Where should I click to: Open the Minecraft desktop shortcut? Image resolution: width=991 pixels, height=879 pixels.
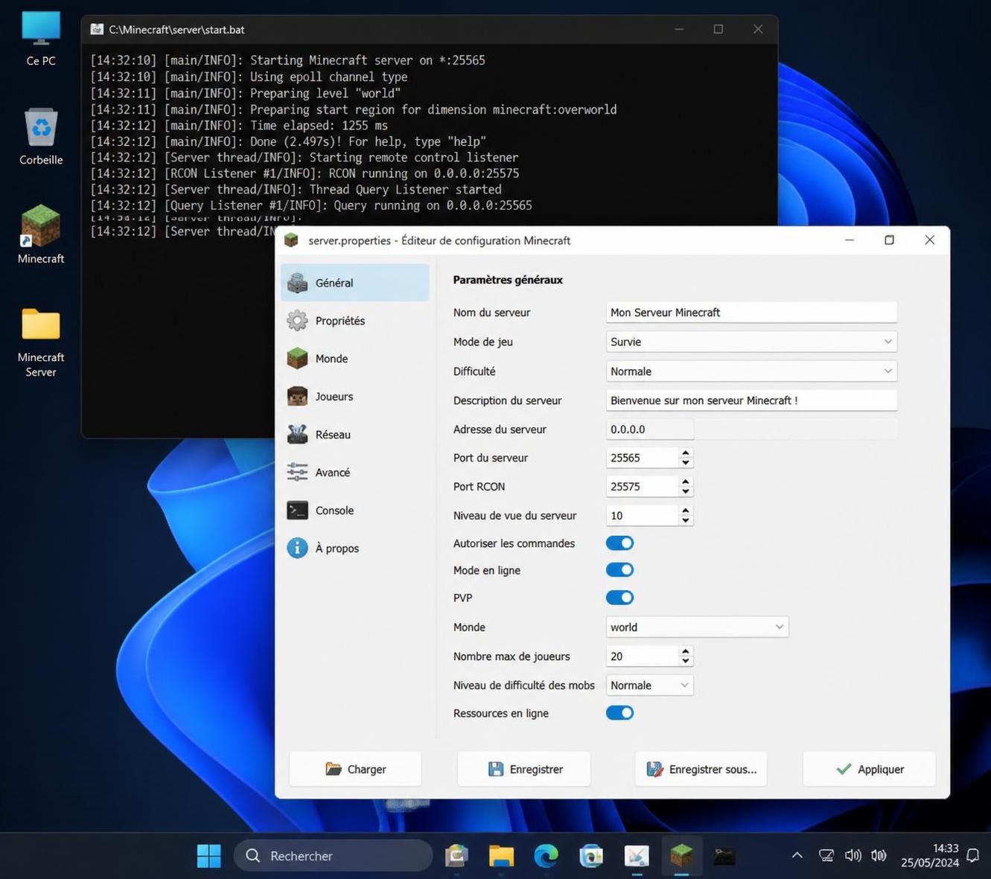41,234
